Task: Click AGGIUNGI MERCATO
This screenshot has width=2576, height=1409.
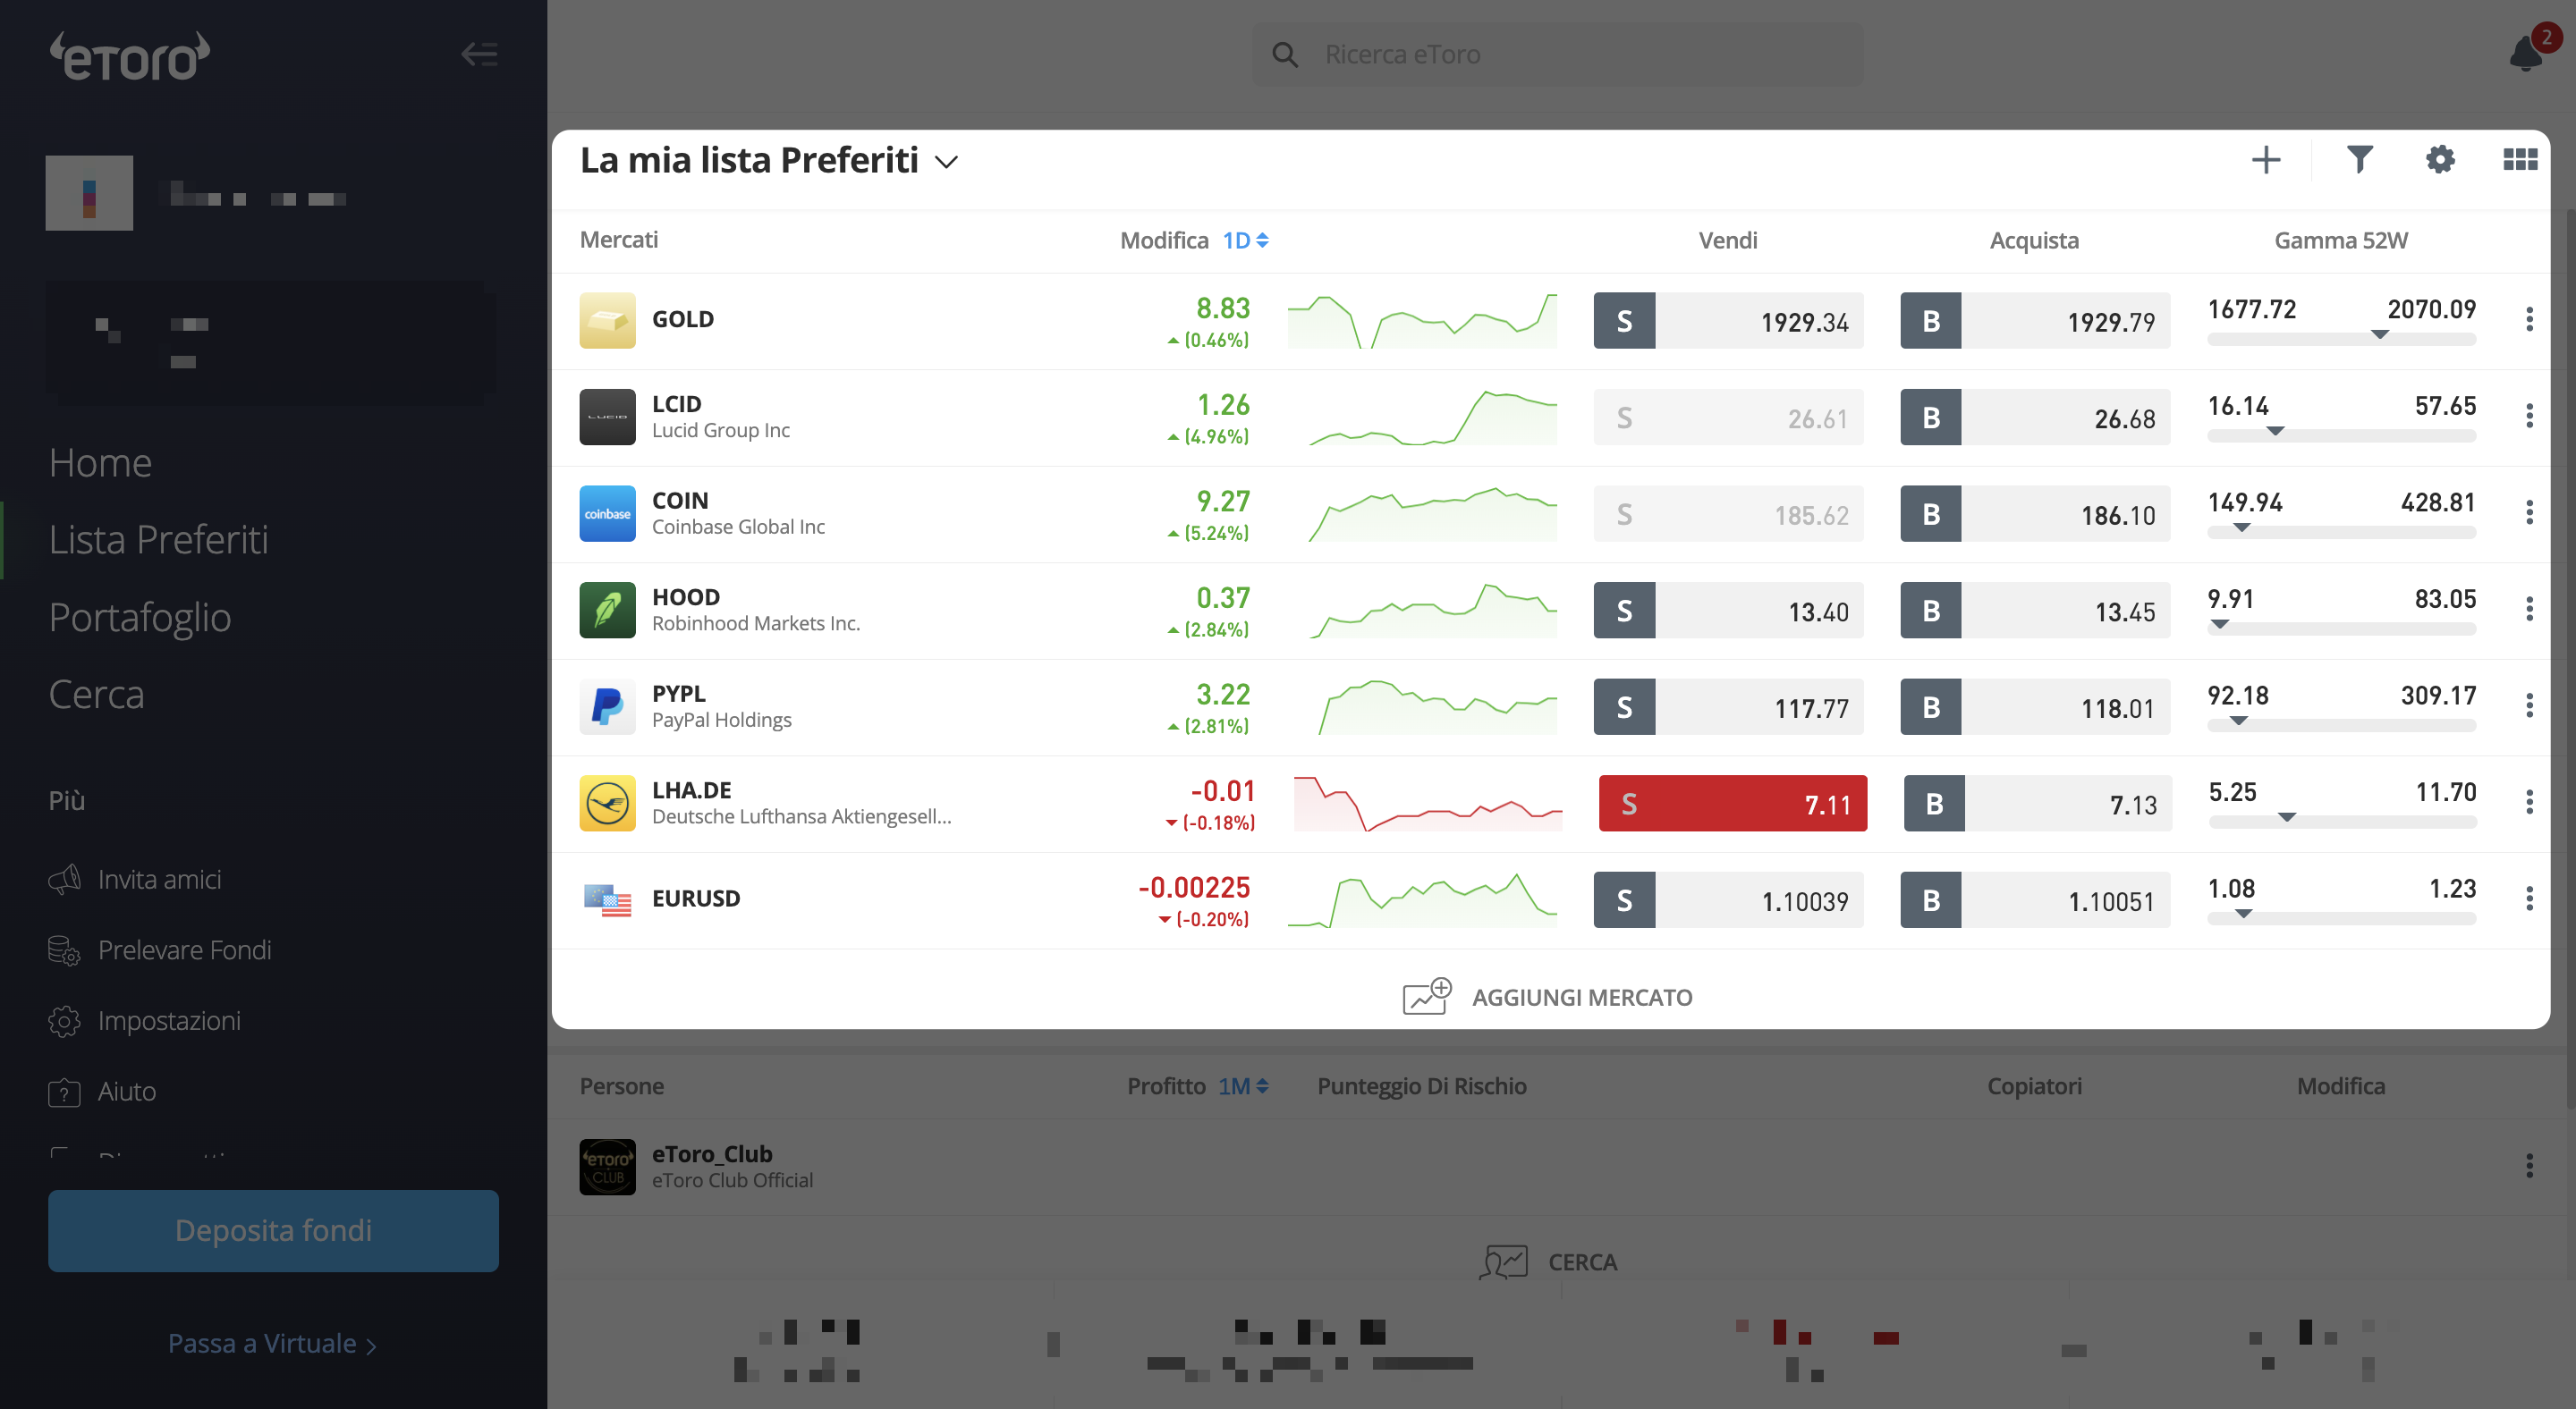Action: pos(1548,997)
